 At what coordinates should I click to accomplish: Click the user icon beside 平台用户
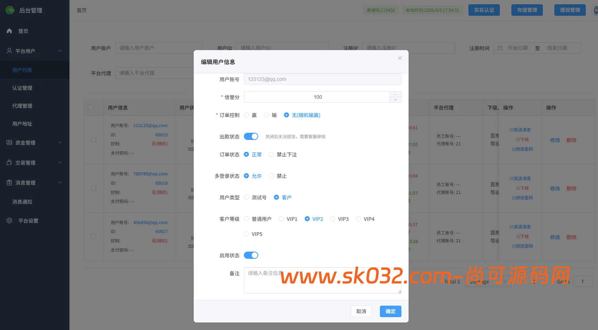pos(9,51)
